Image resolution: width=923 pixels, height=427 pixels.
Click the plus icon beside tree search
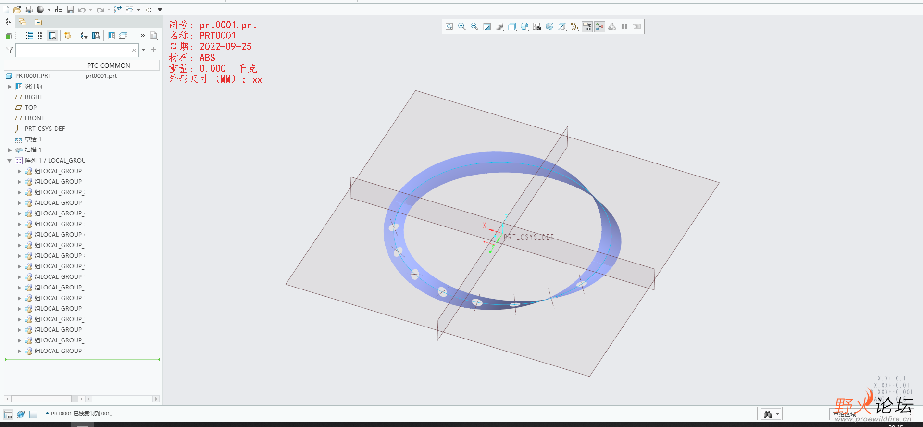click(x=154, y=50)
